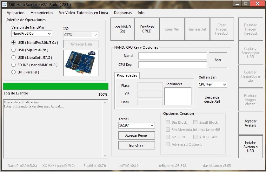Click Instalar Avatars a USB button

coord(250,147)
